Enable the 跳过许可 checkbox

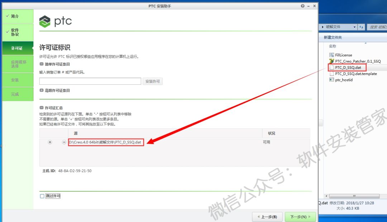42,196
